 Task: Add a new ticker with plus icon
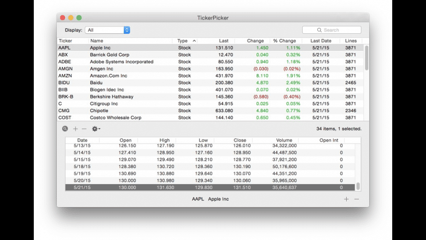tap(75, 129)
